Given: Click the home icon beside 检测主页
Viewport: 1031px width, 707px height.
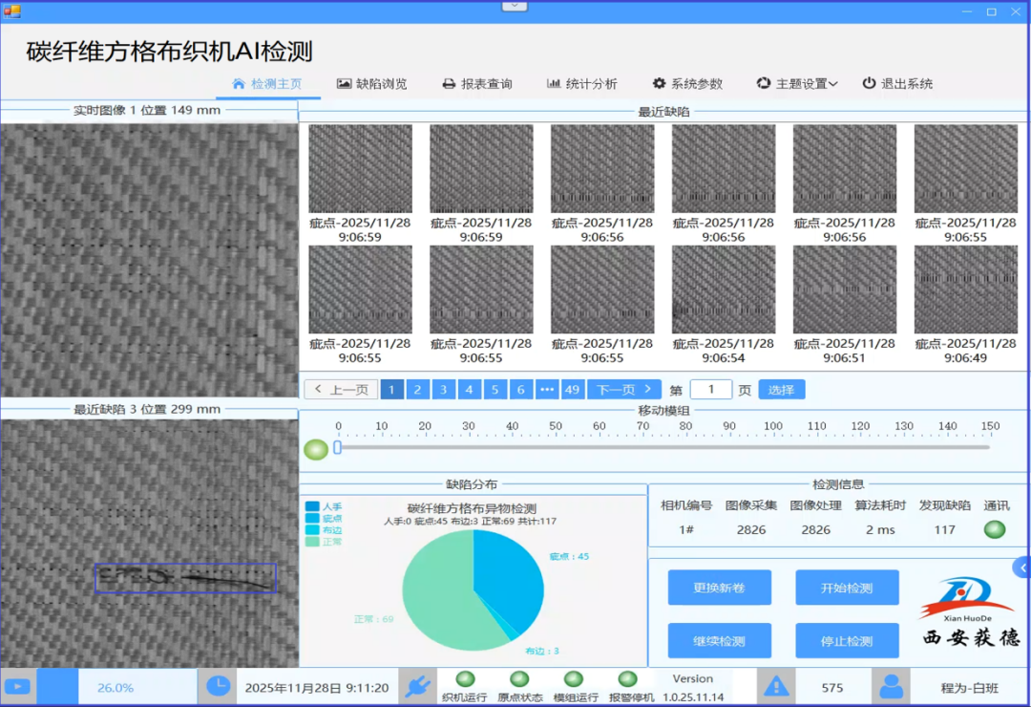Looking at the screenshot, I should 239,84.
